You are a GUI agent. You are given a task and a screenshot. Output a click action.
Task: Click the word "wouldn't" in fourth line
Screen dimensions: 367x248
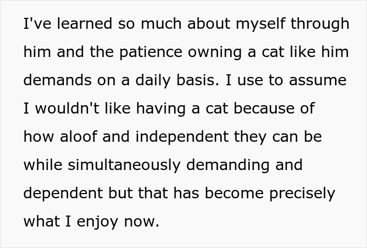coord(67,108)
